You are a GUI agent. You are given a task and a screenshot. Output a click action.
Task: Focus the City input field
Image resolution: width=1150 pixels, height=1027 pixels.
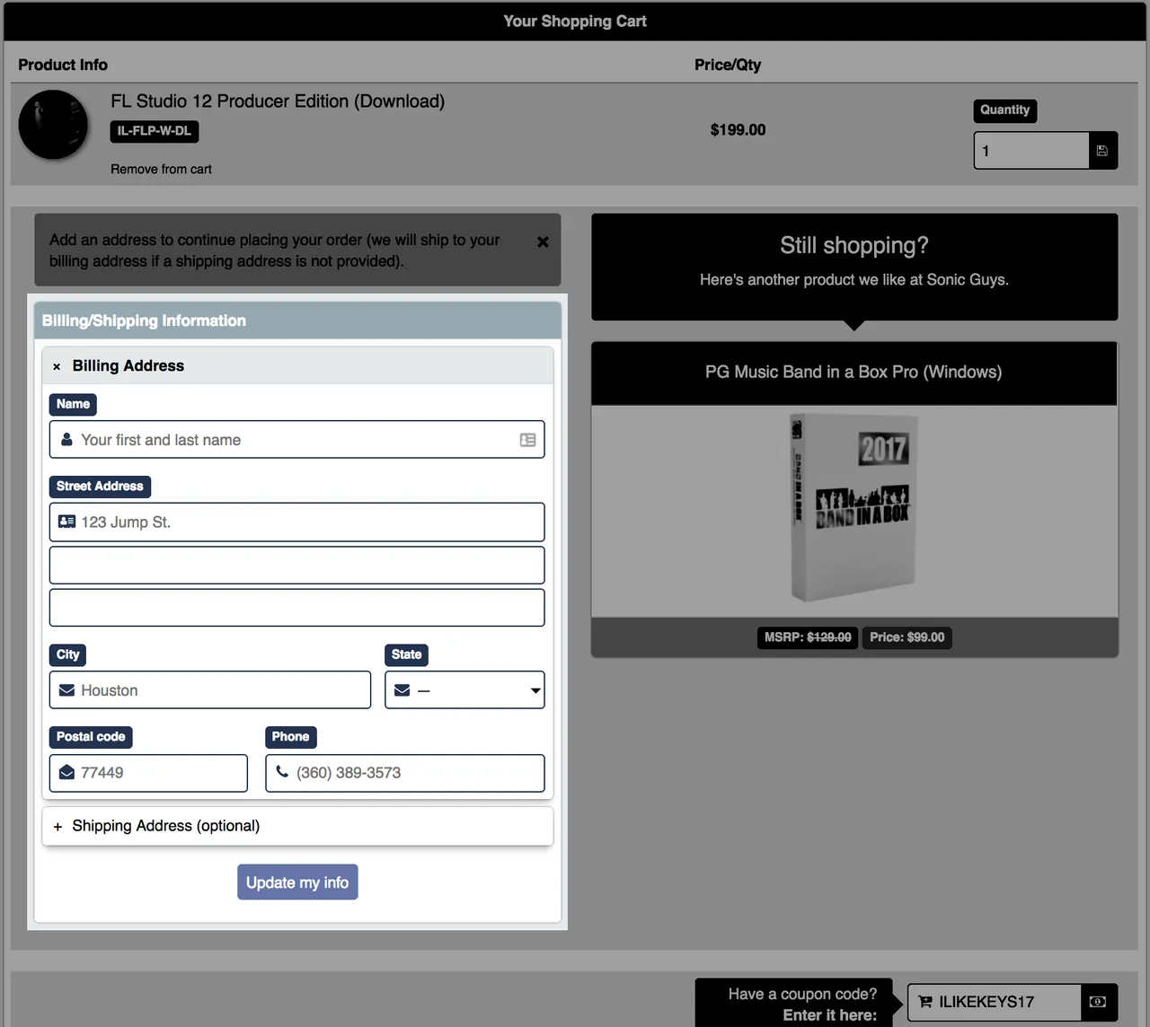click(210, 689)
